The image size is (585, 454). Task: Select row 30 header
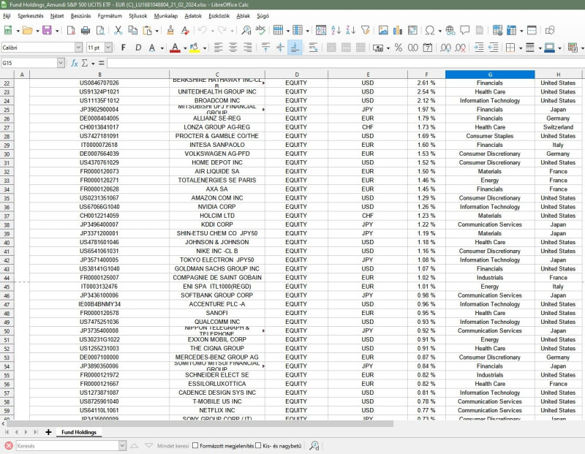click(7, 154)
